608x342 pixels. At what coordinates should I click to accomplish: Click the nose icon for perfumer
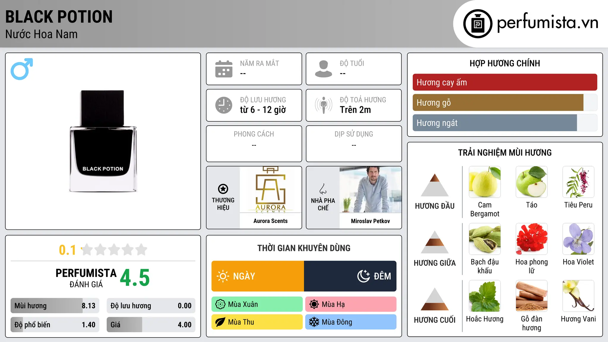coord(323,189)
